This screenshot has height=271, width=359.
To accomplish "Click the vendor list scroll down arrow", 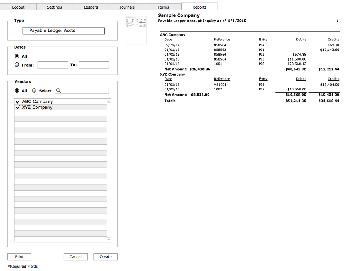I will pos(109,240).
